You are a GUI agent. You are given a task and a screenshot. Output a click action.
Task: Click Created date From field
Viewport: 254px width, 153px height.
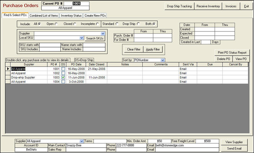coord(205,30)
